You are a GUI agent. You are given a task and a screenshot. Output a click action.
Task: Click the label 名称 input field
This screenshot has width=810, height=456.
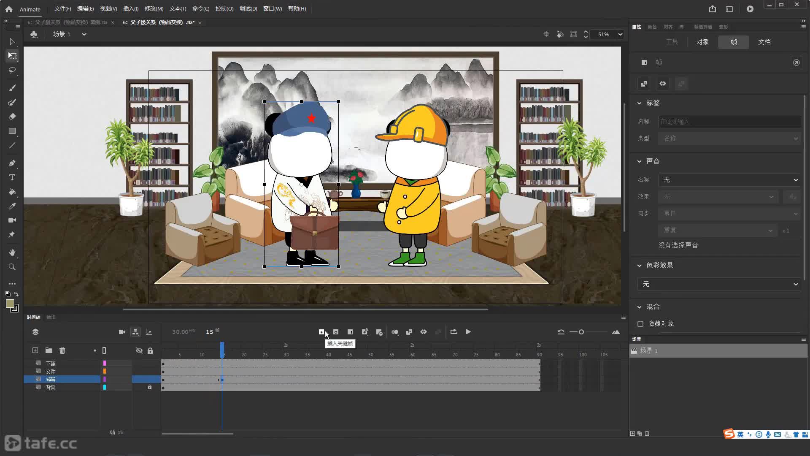click(x=730, y=122)
